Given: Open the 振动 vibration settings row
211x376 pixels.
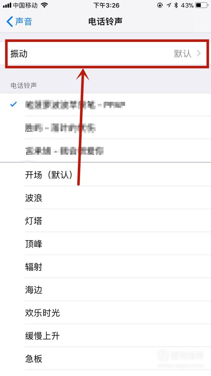Looking at the screenshot, I should [105, 54].
